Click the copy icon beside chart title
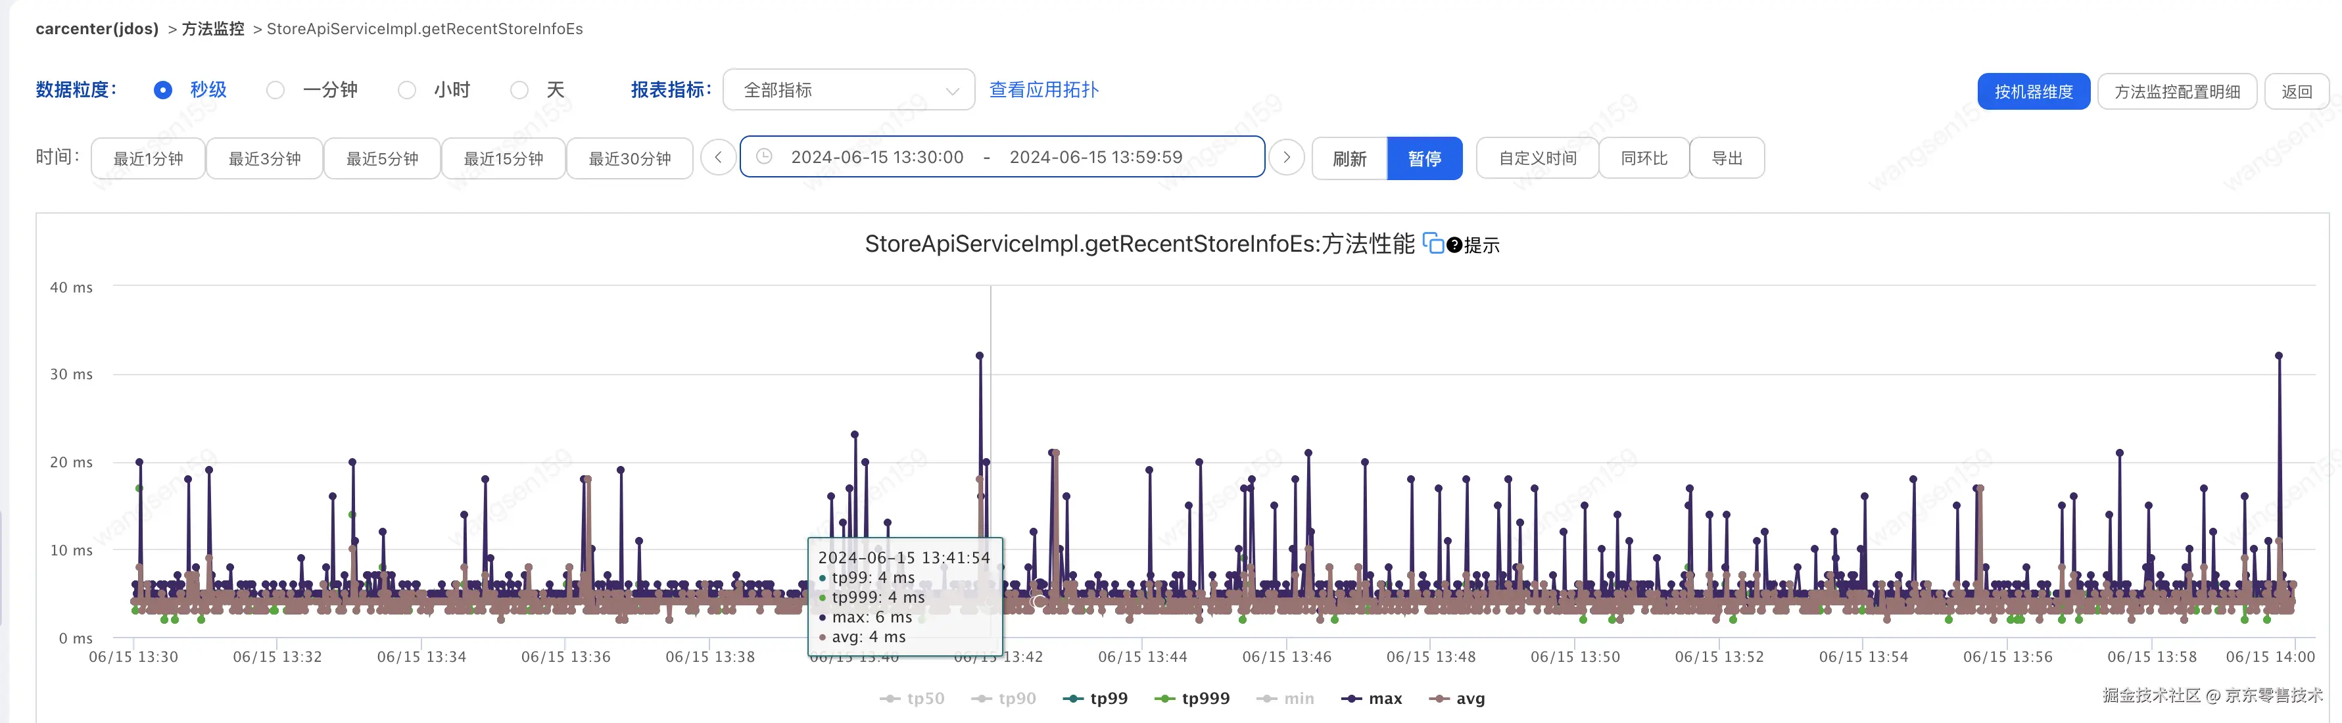The height and width of the screenshot is (723, 2342). (1433, 243)
